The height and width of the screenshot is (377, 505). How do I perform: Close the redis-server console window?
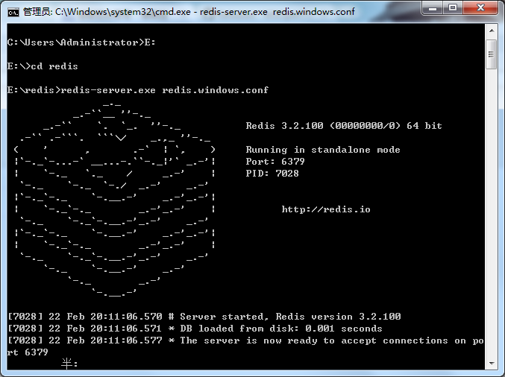coord(480,7)
